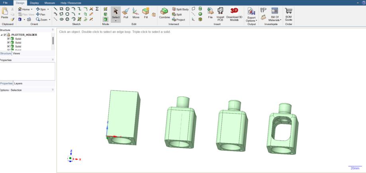Open the view cube dropdown arrow
This screenshot has height=173, width=366.
tap(24, 20)
